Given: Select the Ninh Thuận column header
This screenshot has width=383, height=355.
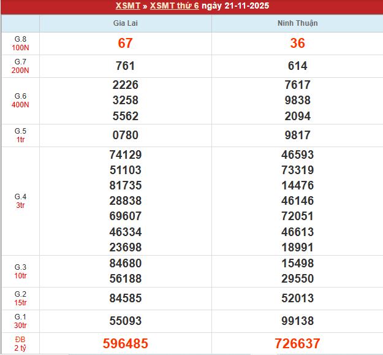Looking at the screenshot, I should 297,23.
